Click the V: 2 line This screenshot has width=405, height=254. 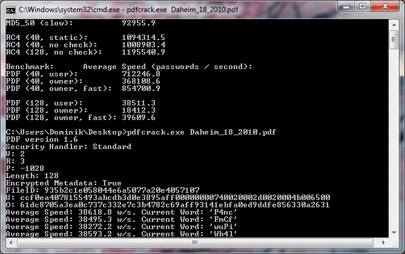tap(15, 154)
